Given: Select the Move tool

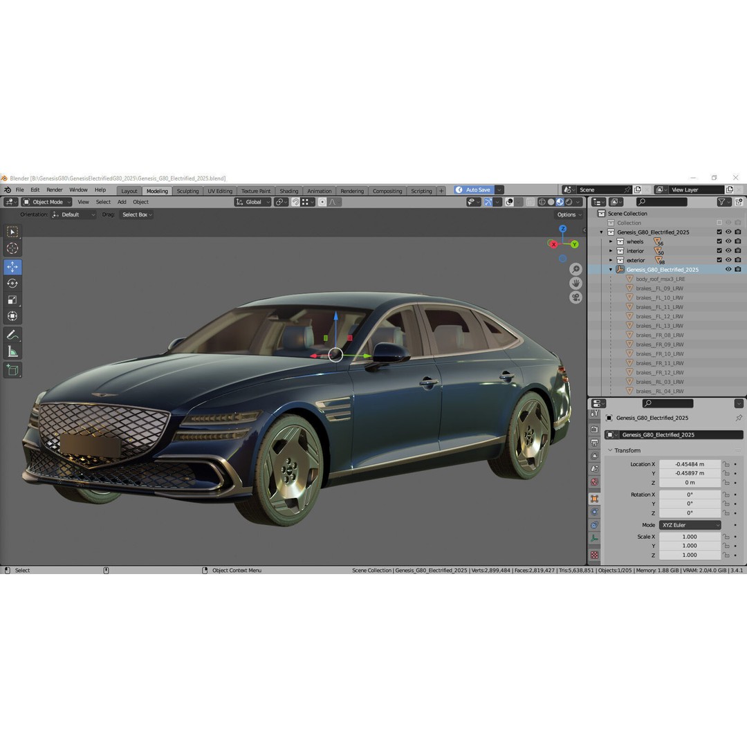Looking at the screenshot, I should (x=12, y=267).
